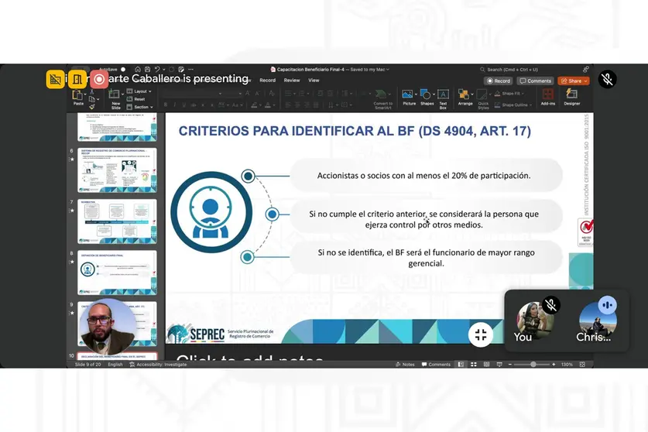Adjust the zoom slider in status bar
This screenshot has height=432, width=648.
click(x=533, y=364)
